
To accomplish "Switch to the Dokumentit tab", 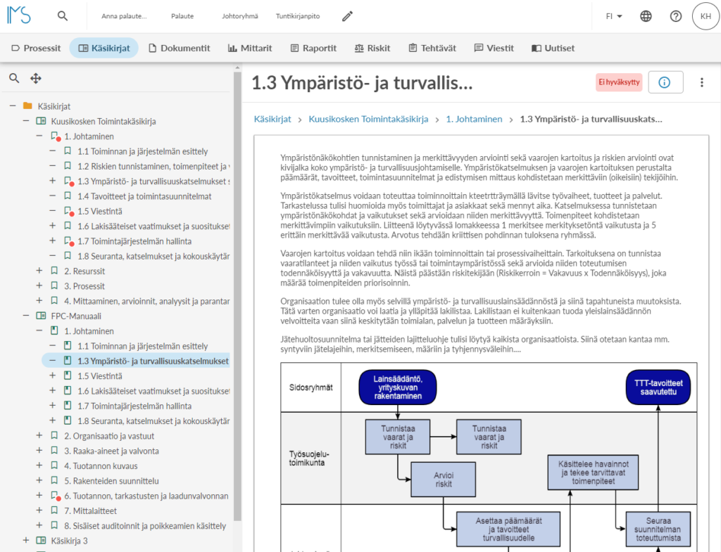I will pyautogui.click(x=180, y=49).
